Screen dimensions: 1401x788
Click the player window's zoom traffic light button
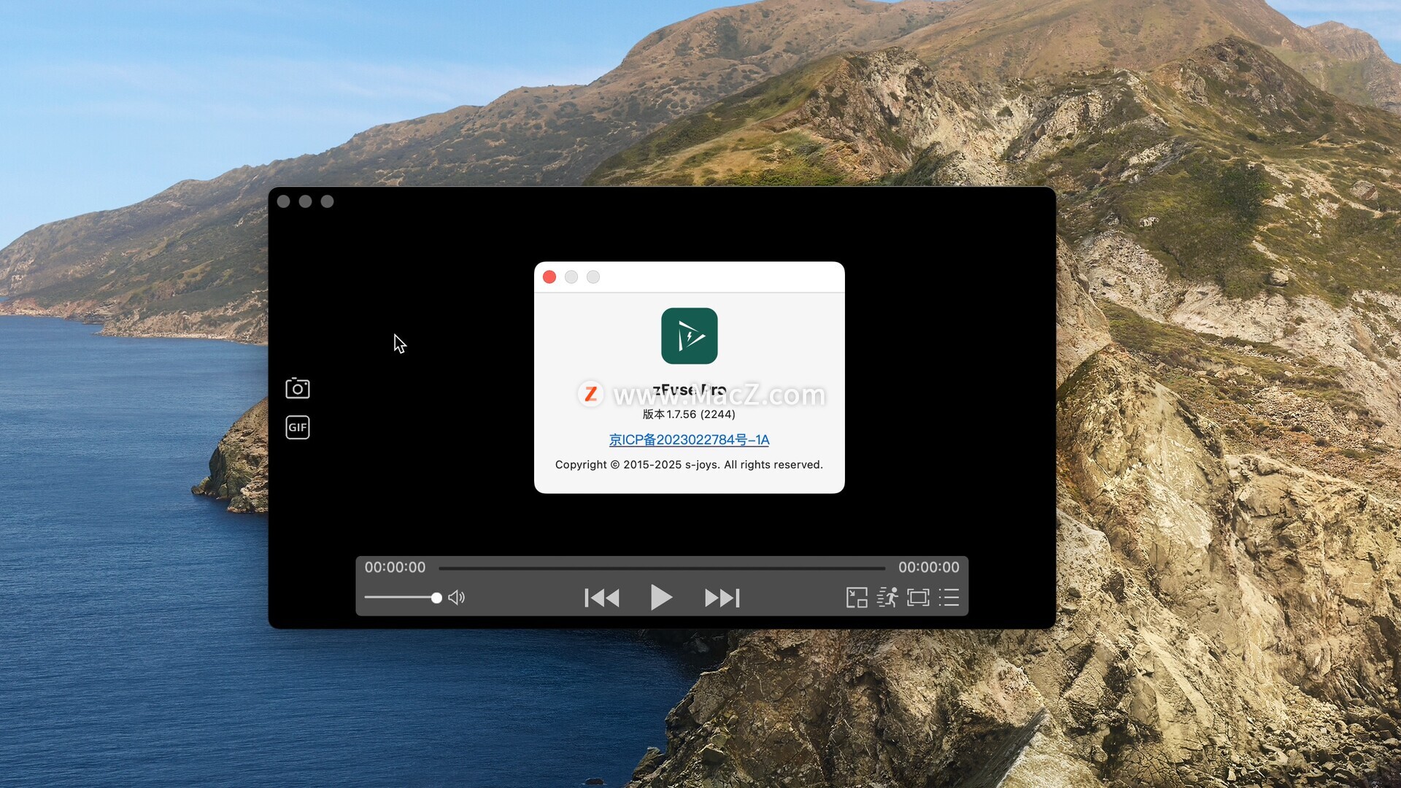327,201
